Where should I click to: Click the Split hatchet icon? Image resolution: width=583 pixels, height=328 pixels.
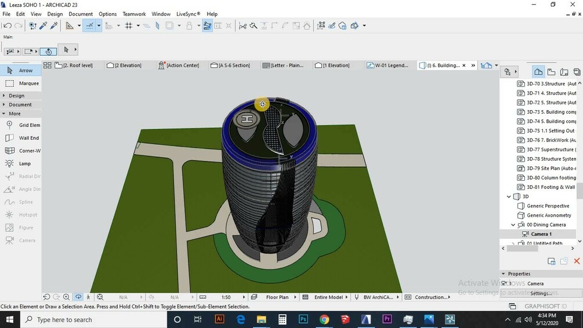pyautogui.click(x=254, y=25)
